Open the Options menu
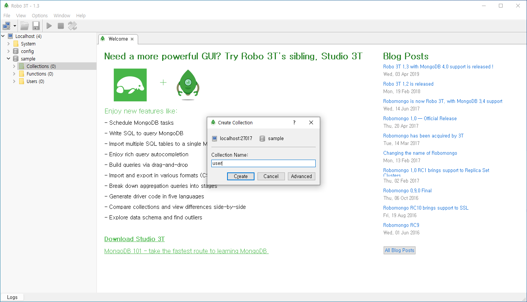Image resolution: width=527 pixels, height=302 pixels. click(x=40, y=15)
